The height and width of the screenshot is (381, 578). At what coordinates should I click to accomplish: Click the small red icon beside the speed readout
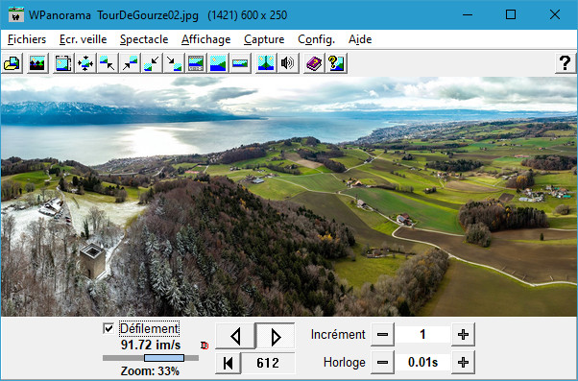point(205,345)
